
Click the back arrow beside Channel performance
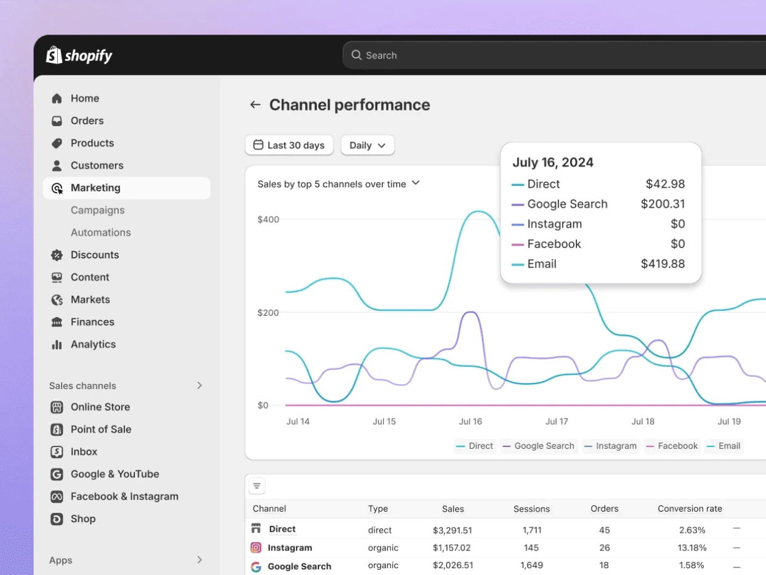pyautogui.click(x=255, y=105)
